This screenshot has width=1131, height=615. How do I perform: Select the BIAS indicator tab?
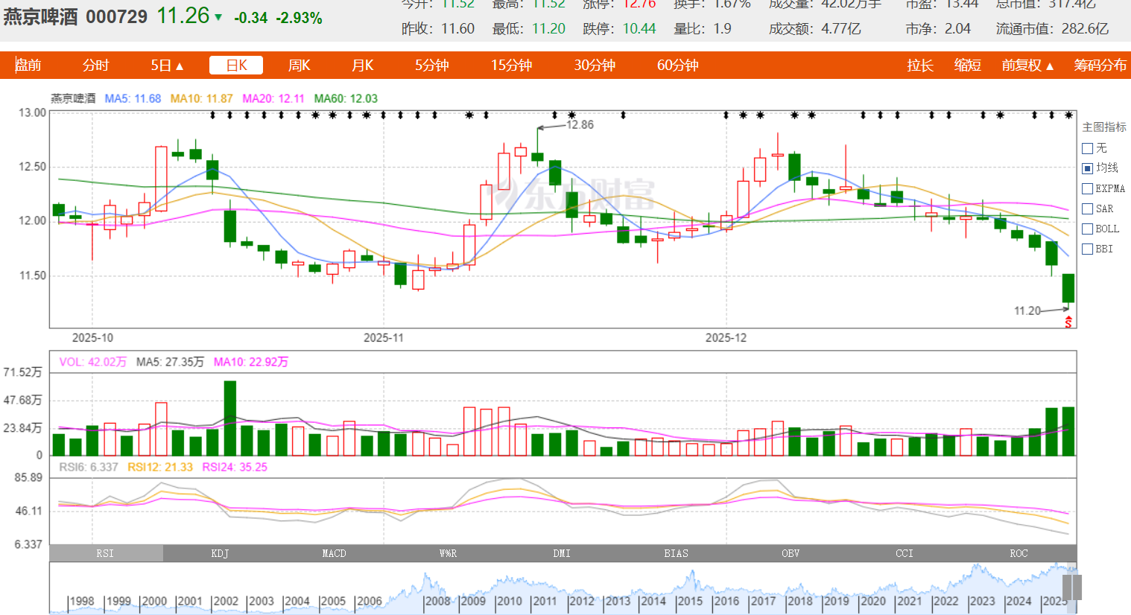coord(676,553)
